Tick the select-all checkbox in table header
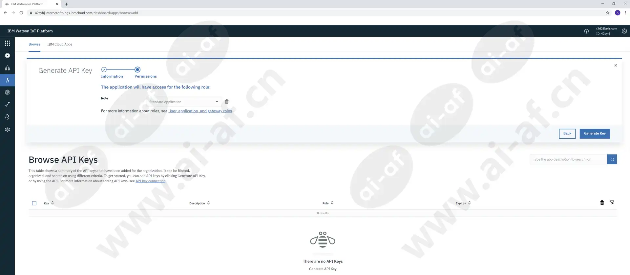The image size is (630, 275). [x=34, y=203]
